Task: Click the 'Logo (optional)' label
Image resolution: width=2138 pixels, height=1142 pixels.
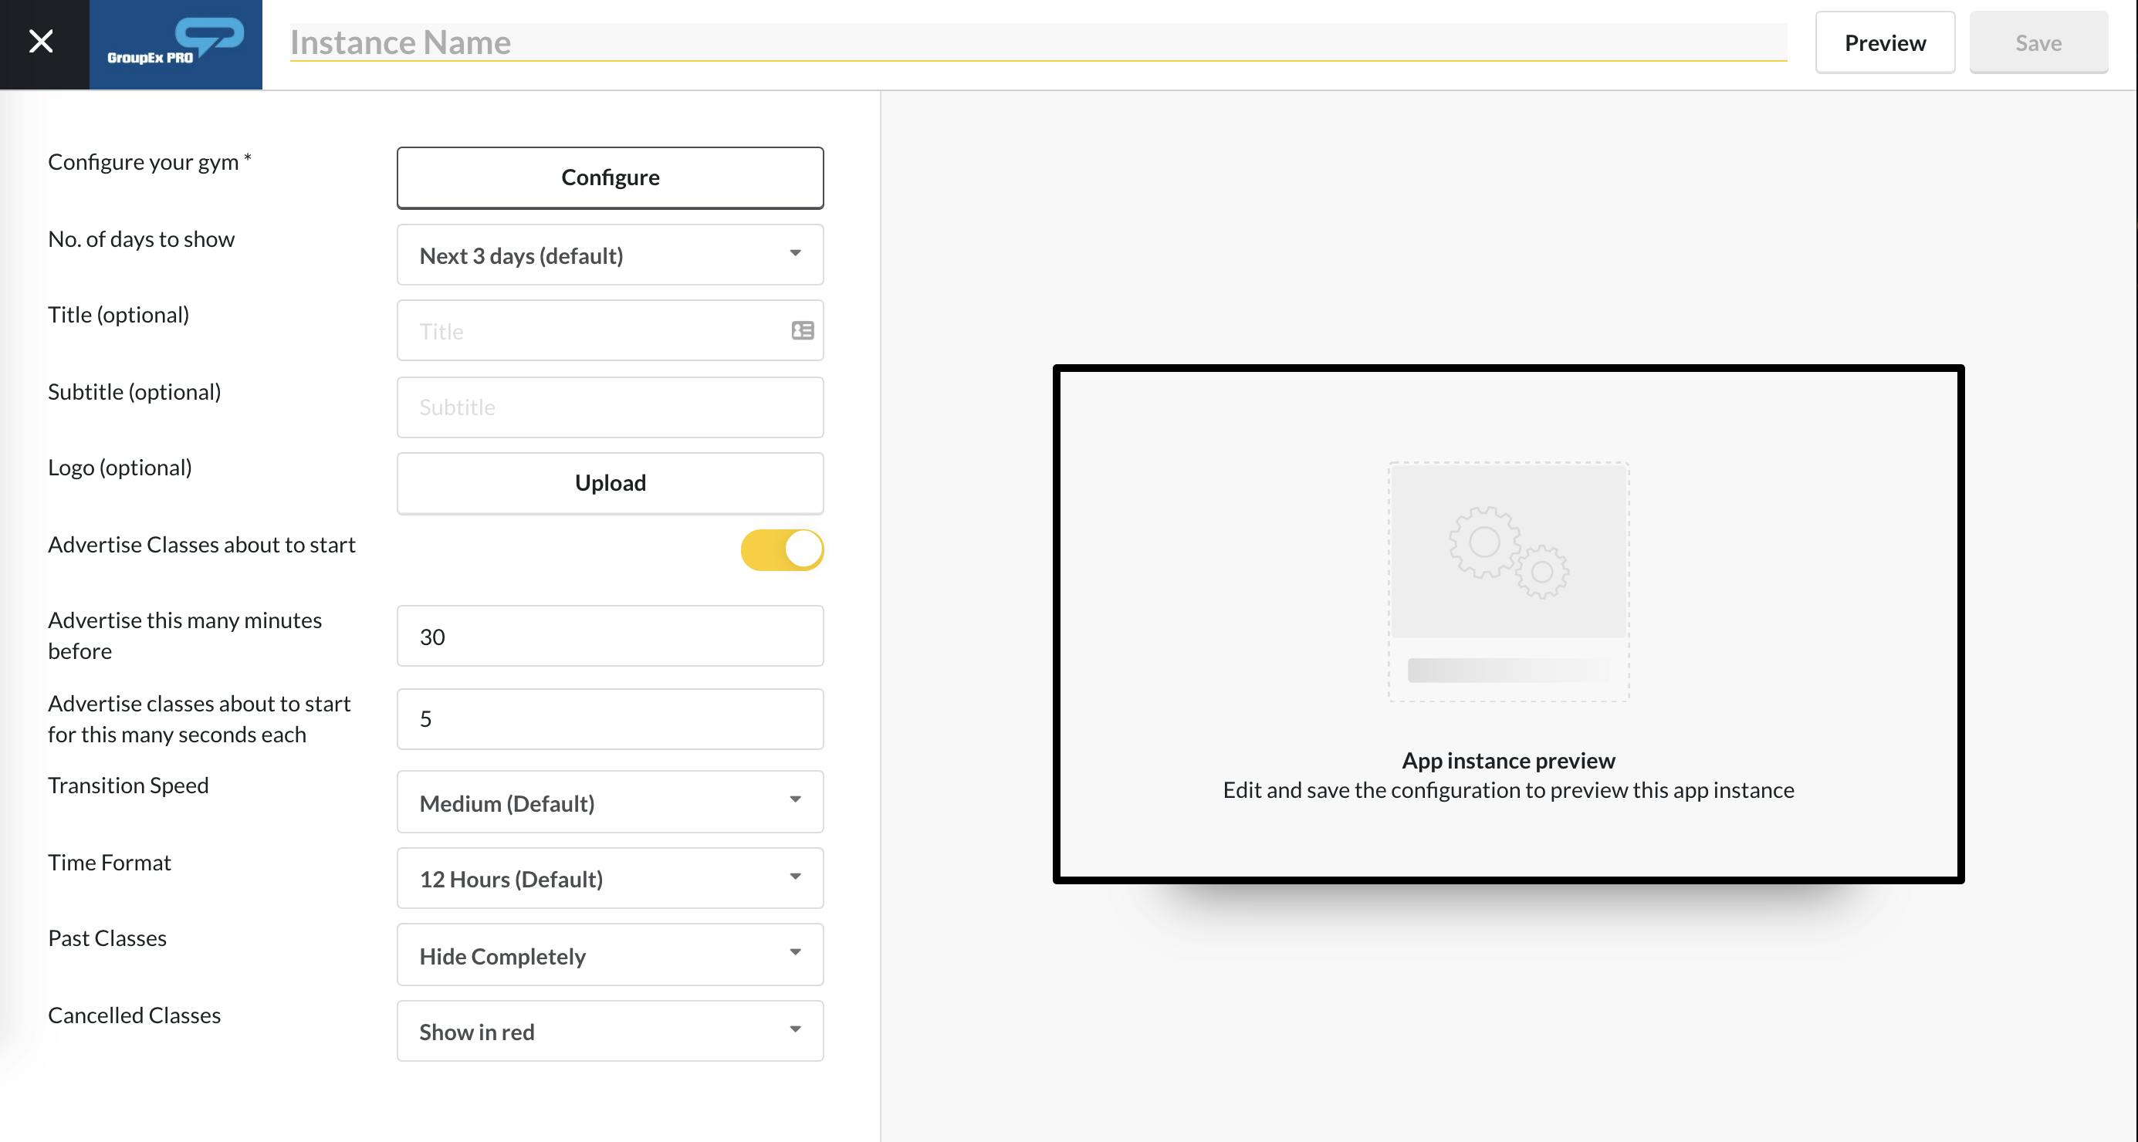Action: pos(120,468)
